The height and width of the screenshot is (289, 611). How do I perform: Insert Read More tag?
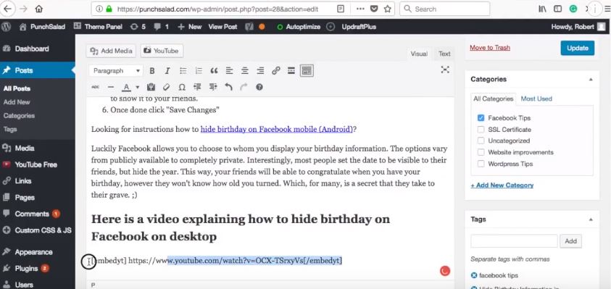(x=291, y=71)
